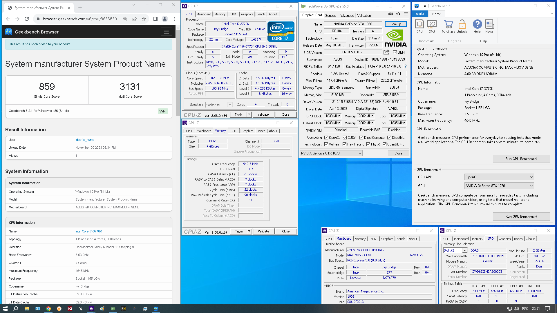This screenshot has height=313, width=557.
Task: Toggle OpenCL checkbox in GPU-Z
Action: pyautogui.click(x=326, y=138)
